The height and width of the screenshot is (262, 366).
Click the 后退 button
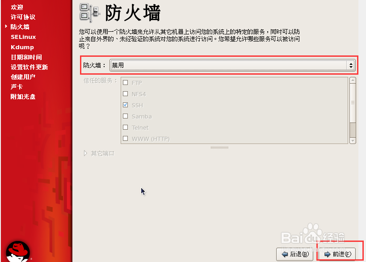(x=294, y=253)
